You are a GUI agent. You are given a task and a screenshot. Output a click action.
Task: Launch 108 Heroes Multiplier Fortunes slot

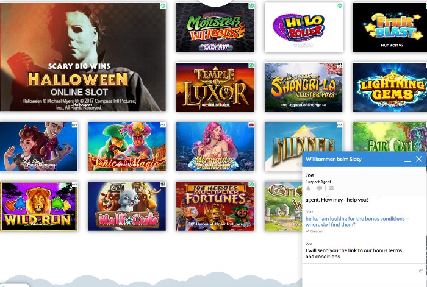pyautogui.click(x=215, y=206)
